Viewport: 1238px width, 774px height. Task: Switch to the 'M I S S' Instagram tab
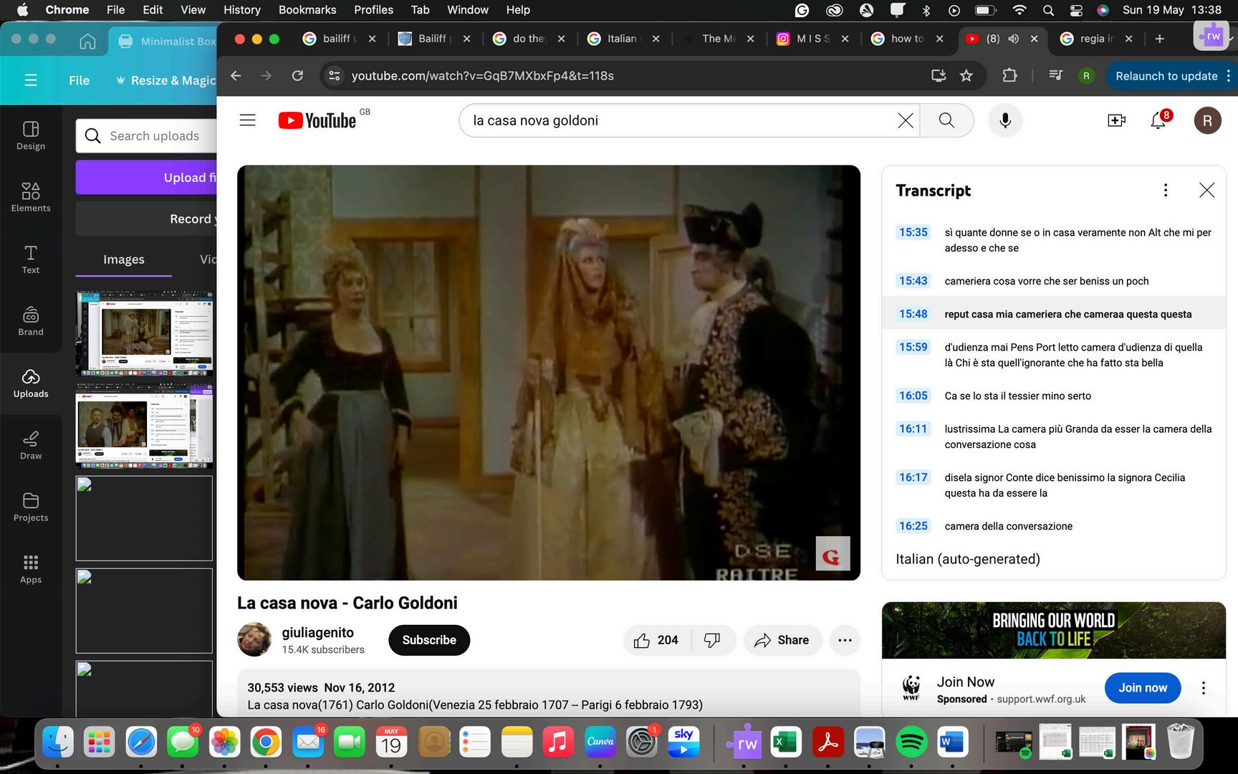pos(812,39)
